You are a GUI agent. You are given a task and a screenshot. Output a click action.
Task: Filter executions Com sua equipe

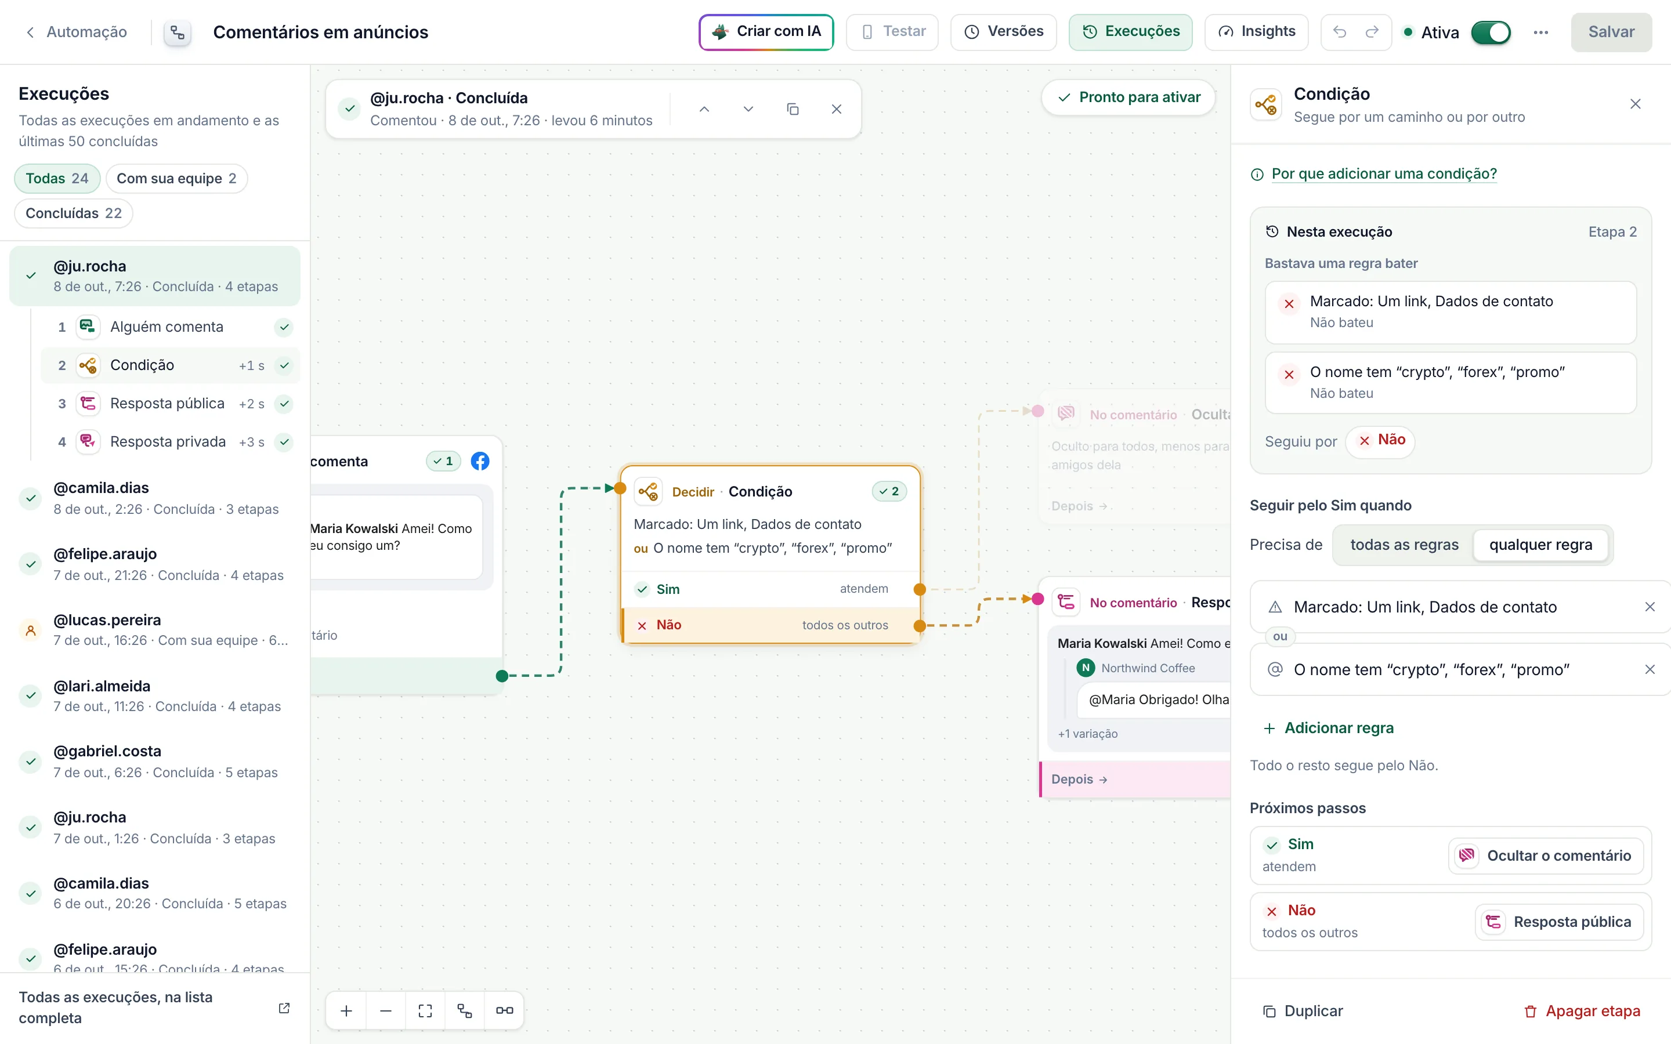177,178
